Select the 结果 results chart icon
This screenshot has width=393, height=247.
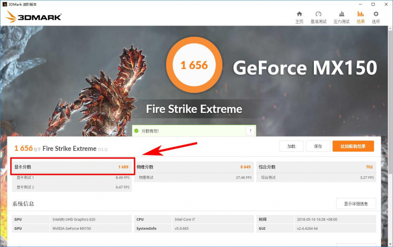click(361, 14)
